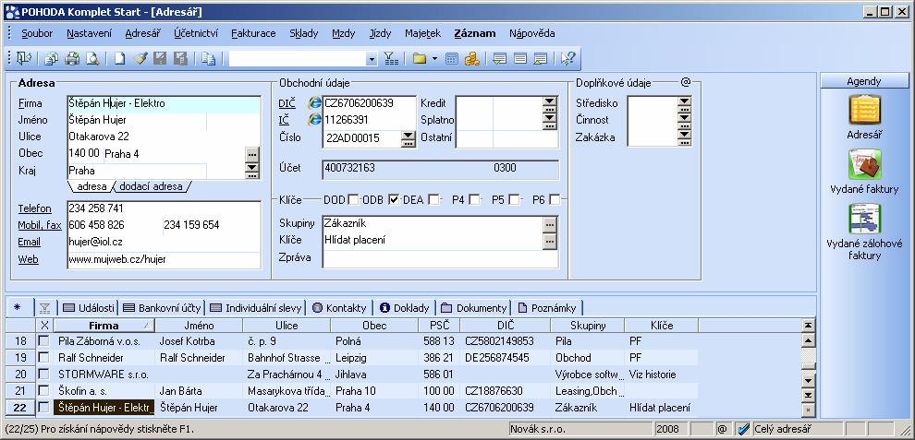This screenshot has height=440, width=915.
Task: Click the table vertical scrollbar down arrow
Action: [808, 381]
